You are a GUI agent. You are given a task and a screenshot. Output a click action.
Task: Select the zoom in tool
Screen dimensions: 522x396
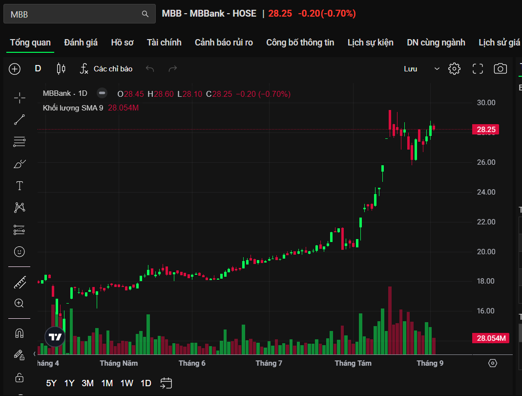point(19,303)
